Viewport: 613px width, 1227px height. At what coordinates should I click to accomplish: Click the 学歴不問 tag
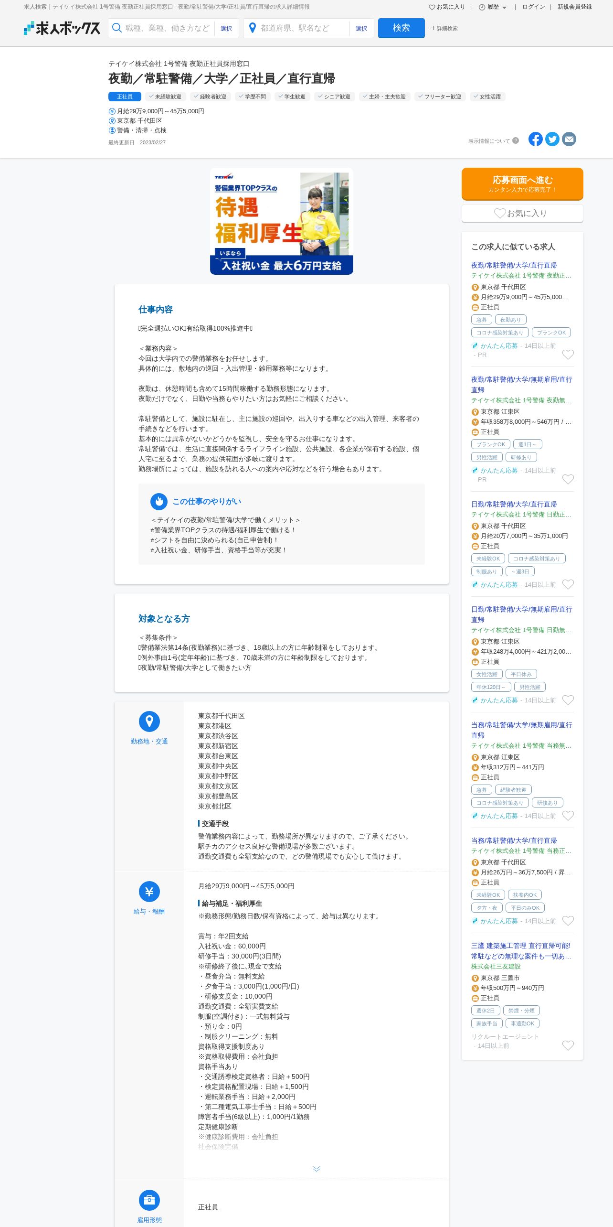[x=253, y=97]
